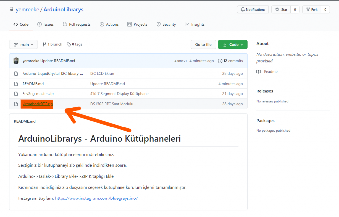Click the Go to file button
The width and height of the screenshot is (339, 217).
pyautogui.click(x=203, y=45)
